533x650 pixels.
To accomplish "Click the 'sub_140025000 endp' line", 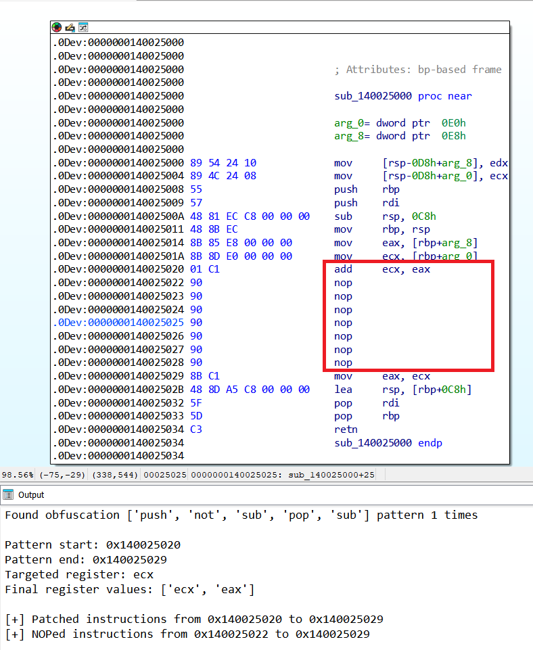I will pyautogui.click(x=388, y=443).
